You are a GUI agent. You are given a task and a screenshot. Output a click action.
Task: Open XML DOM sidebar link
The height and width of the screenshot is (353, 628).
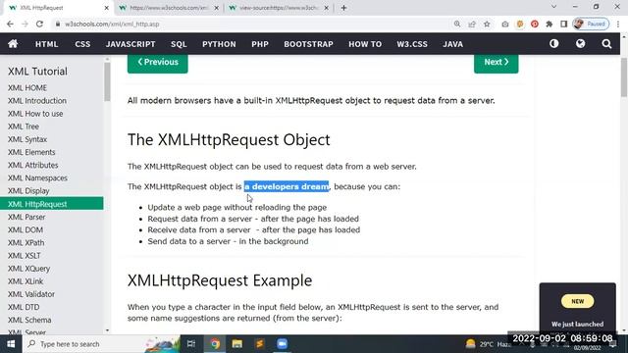pyautogui.click(x=26, y=229)
